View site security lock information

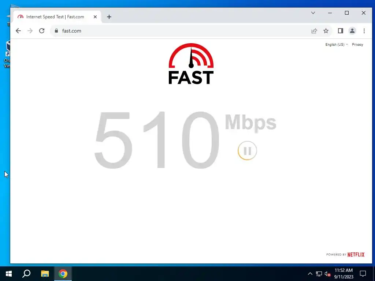click(56, 31)
